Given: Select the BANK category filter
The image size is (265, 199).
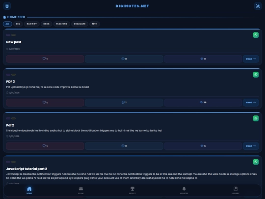Looking at the screenshot, I should point(46,24).
